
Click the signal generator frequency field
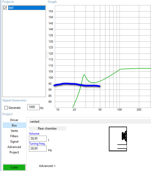(33, 107)
